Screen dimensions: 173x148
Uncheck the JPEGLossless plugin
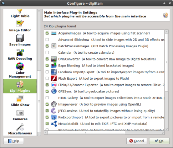point(47,111)
